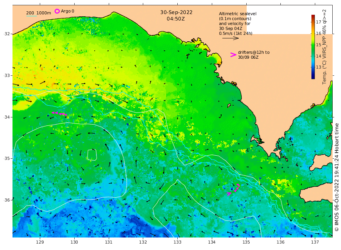Click the magenta Argo circle legend marker

click(x=57, y=11)
